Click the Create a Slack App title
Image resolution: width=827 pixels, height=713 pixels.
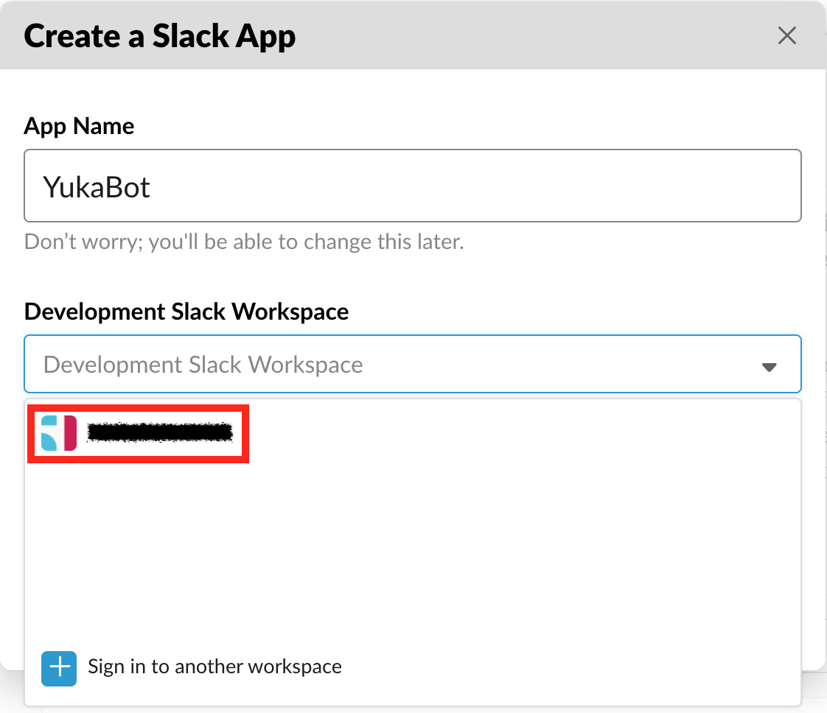(160, 36)
